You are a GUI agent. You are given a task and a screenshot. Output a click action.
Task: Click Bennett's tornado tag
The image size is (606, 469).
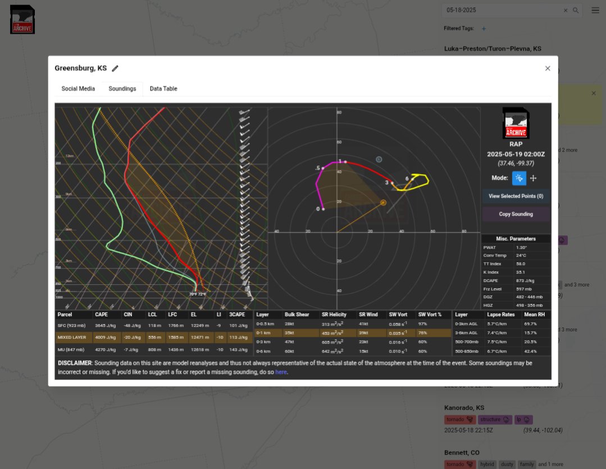pyautogui.click(x=459, y=465)
